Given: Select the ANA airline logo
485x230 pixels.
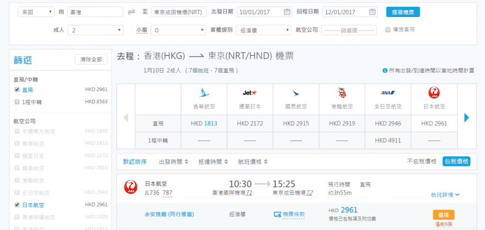Looking at the screenshot, I should point(388,92).
